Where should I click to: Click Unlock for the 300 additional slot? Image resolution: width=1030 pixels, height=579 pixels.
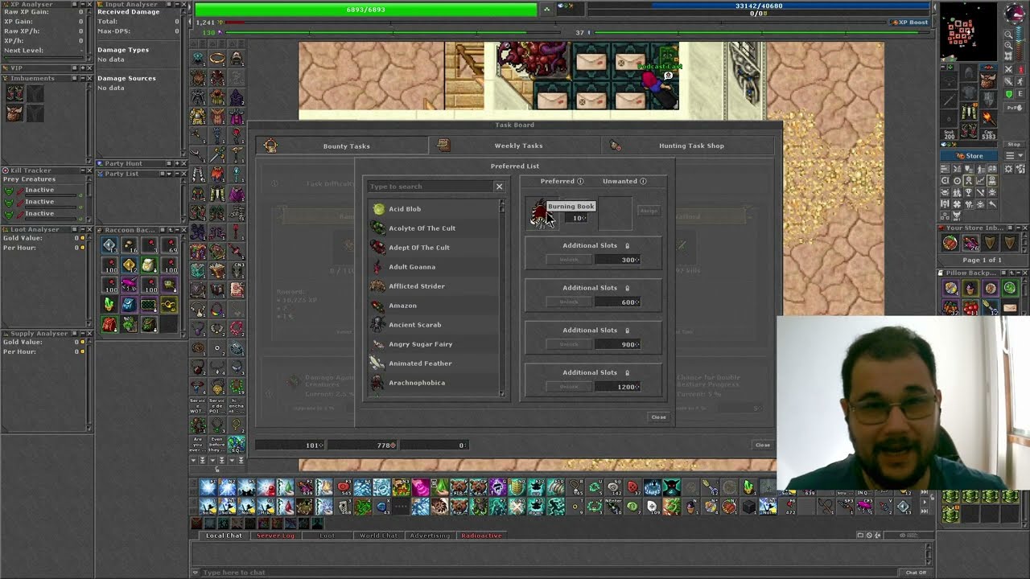click(569, 260)
